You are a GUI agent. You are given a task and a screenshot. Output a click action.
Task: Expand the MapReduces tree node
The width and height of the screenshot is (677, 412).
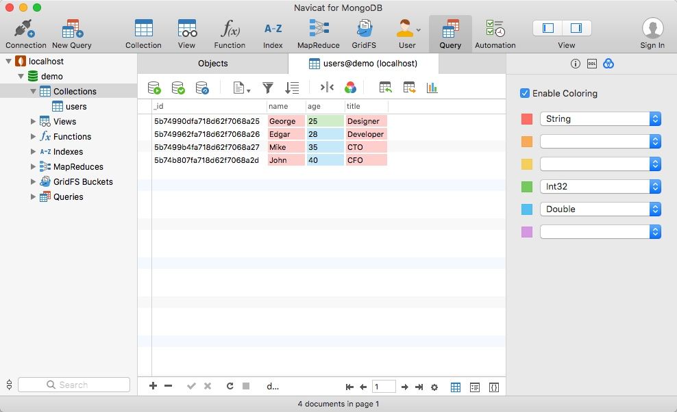coord(33,167)
